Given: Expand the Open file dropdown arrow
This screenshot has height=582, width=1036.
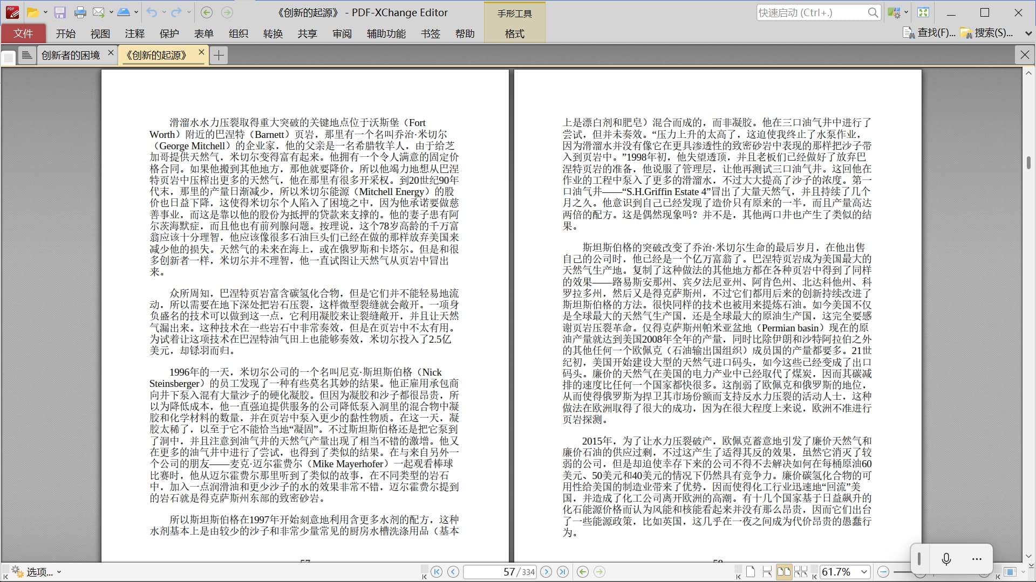Looking at the screenshot, I should [x=45, y=12].
